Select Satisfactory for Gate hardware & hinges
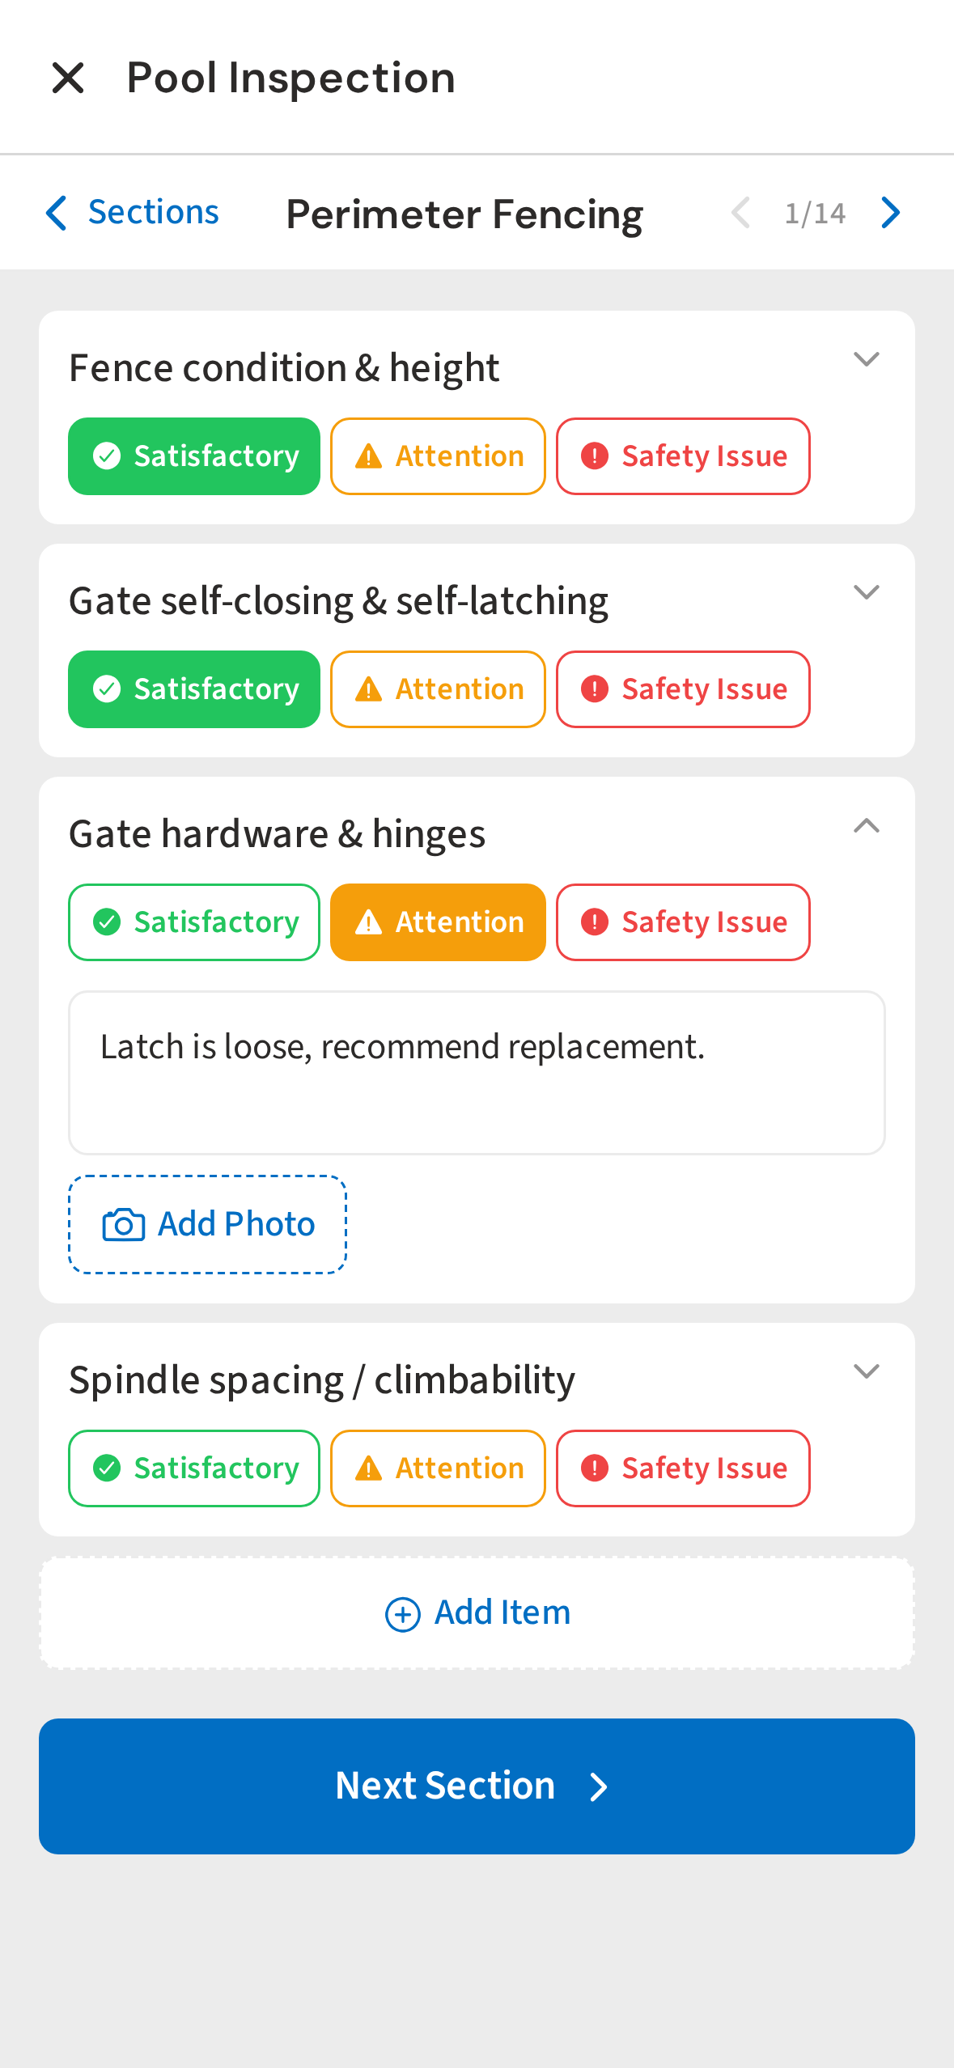954x2068 pixels. (x=194, y=922)
